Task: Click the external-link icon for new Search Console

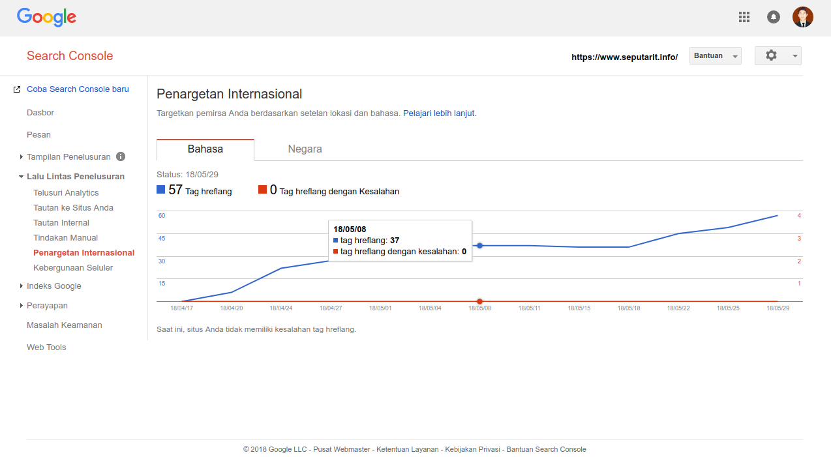Action: click(17, 89)
